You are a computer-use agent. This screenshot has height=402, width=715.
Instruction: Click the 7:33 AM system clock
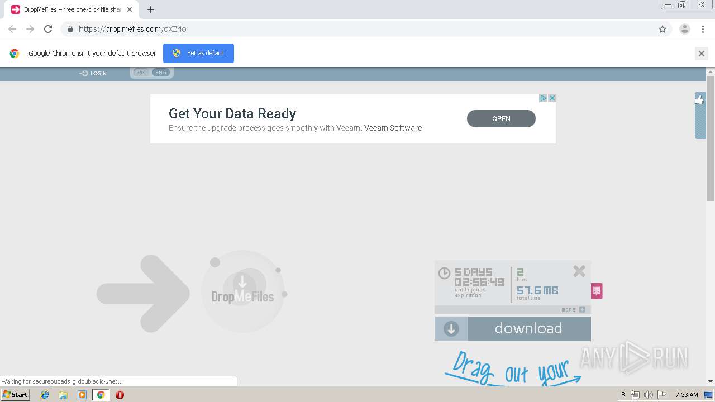point(687,395)
